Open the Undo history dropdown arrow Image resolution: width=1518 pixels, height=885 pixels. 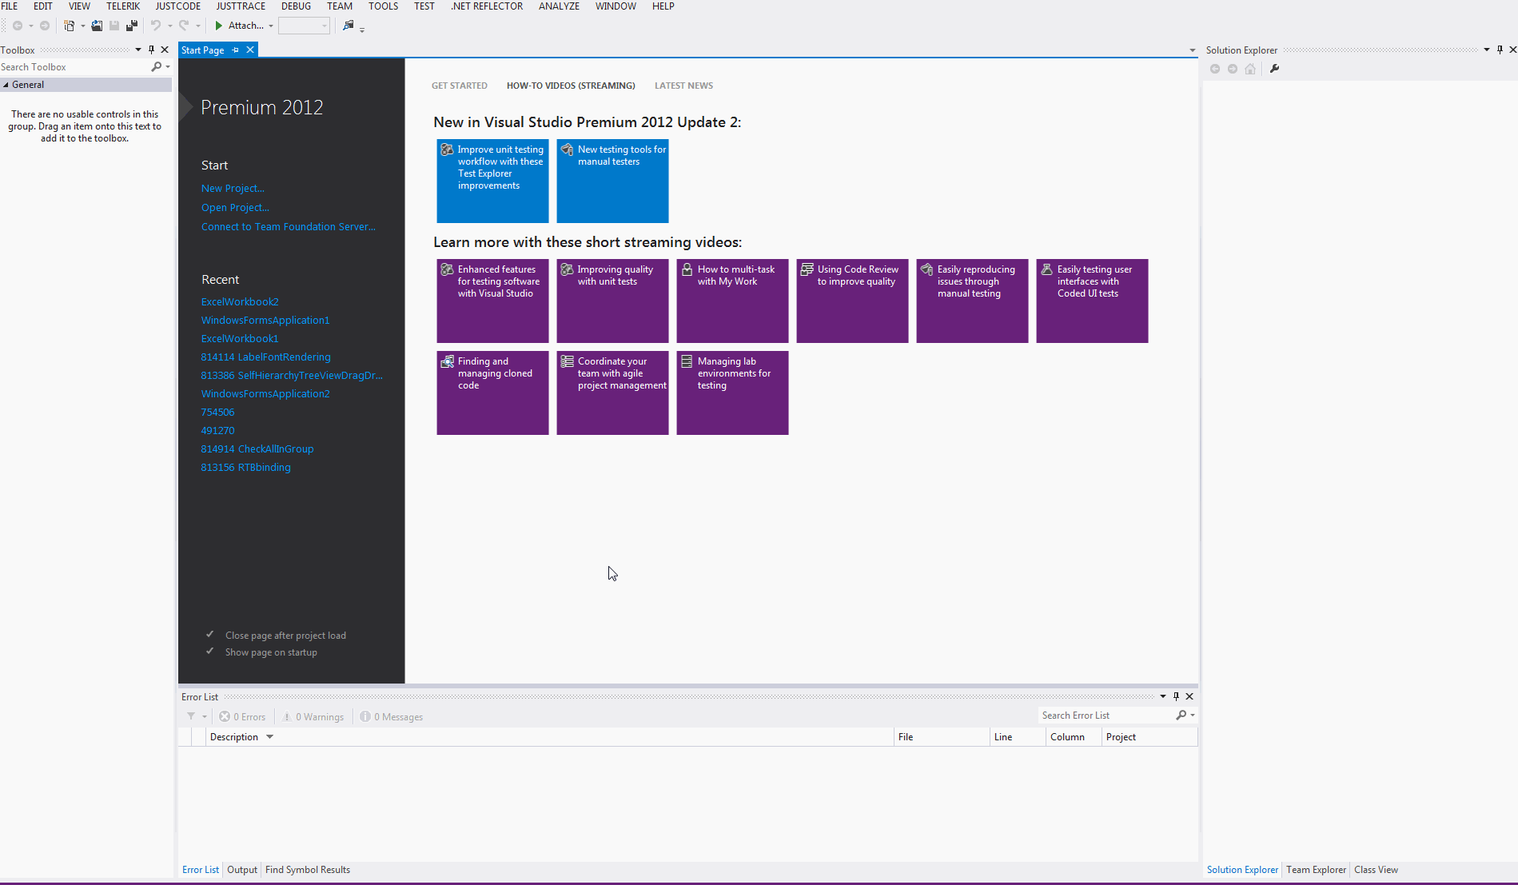tap(169, 26)
